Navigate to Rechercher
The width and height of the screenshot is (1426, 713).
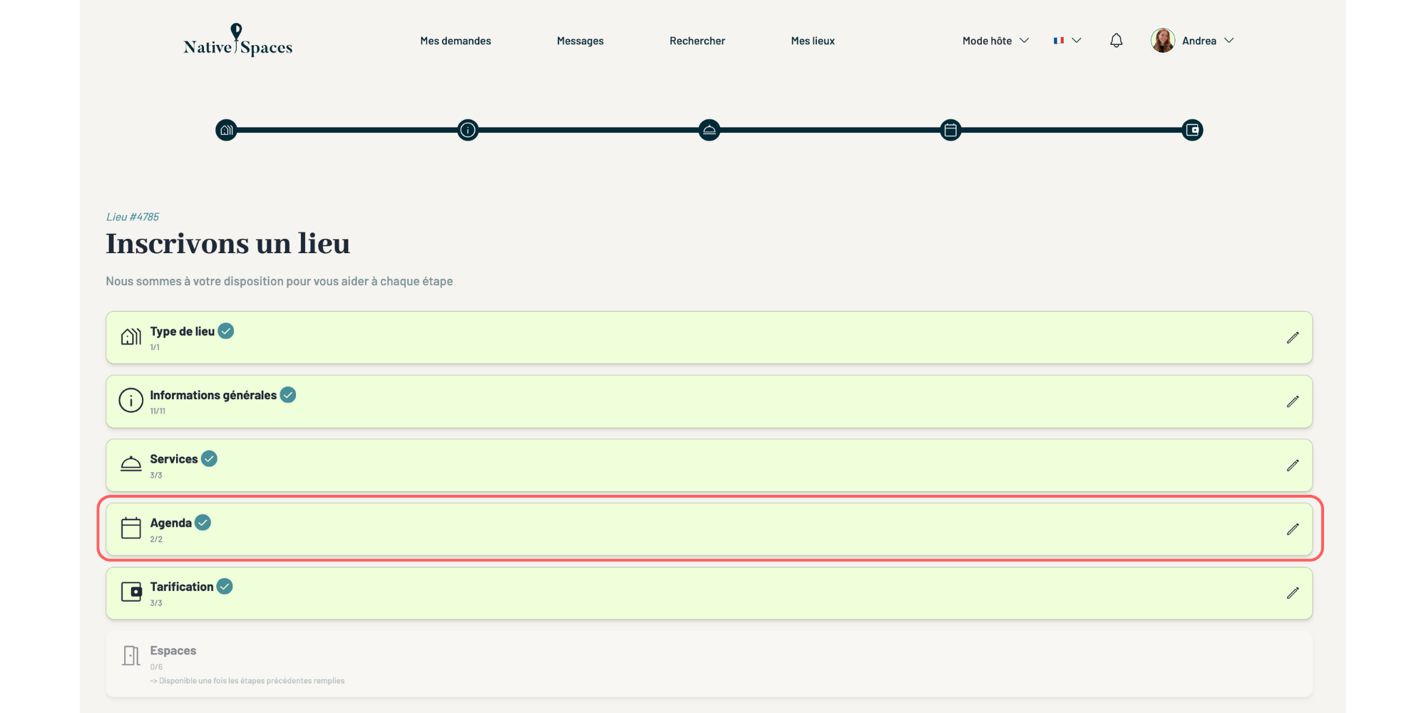(x=697, y=41)
